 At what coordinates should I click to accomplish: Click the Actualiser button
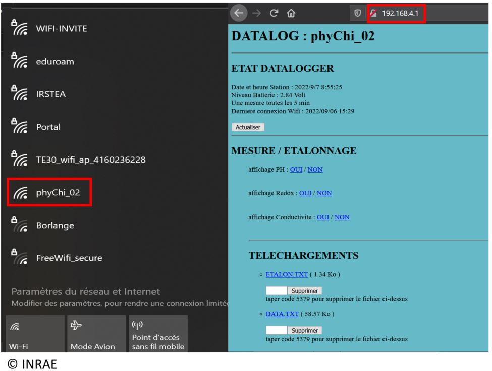tap(248, 127)
